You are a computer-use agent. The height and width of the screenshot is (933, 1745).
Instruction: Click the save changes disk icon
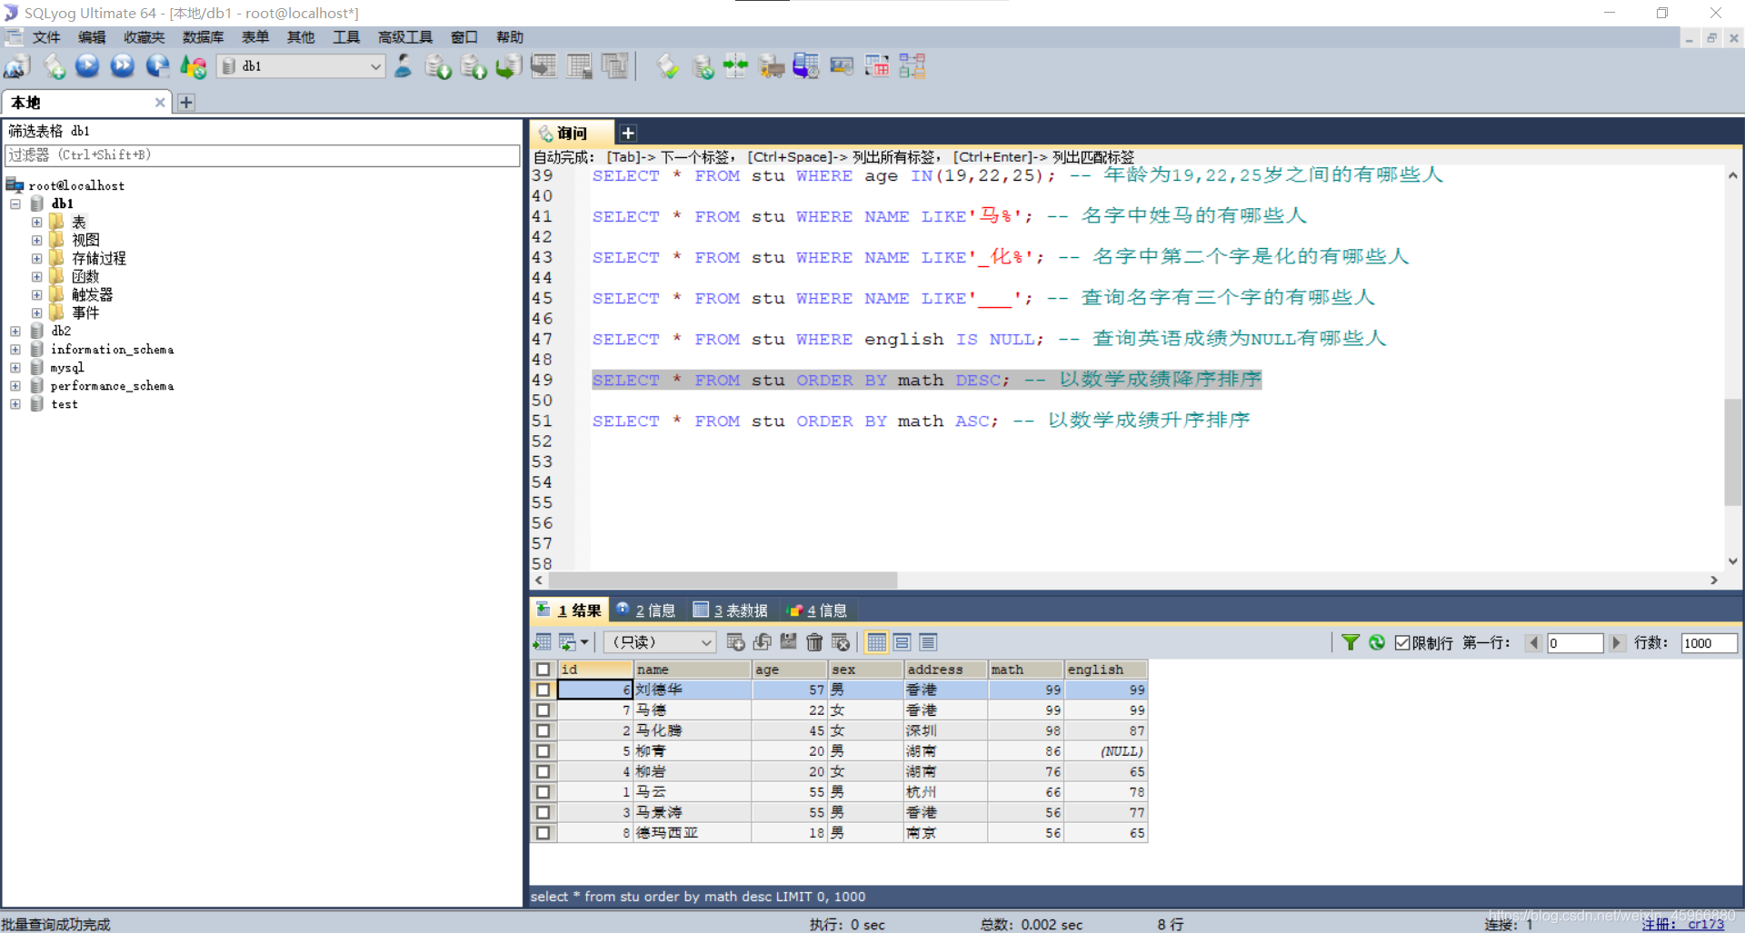pyautogui.click(x=788, y=642)
